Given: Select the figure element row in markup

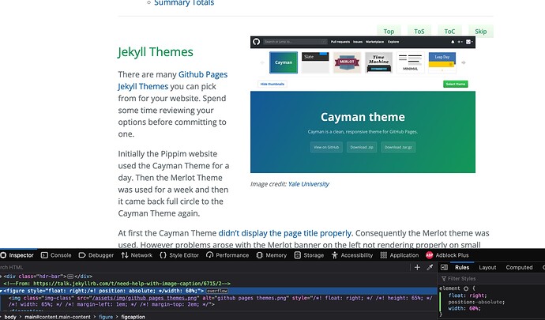Looking at the screenshot, I should tap(218, 291).
